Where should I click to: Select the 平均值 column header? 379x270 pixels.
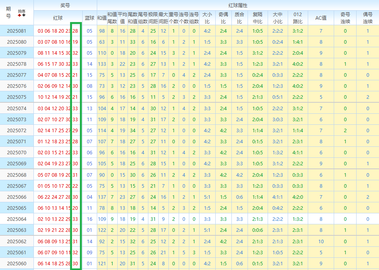pos(122,18)
